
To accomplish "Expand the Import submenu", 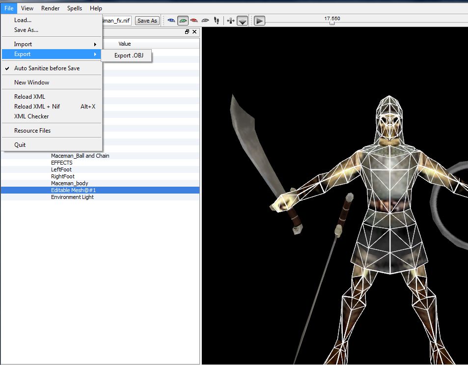I will (52, 44).
